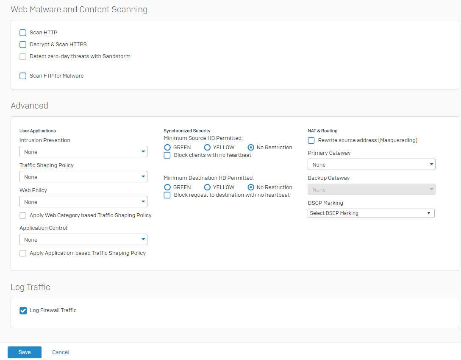461x360 pixels.
Task: Expand the Traffic Shaping Policy dropdown
Action: (83, 177)
